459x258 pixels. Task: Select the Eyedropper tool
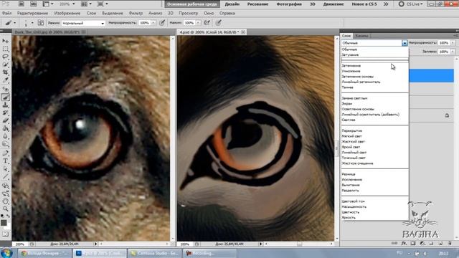5,80
